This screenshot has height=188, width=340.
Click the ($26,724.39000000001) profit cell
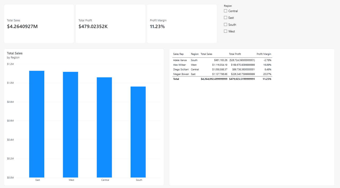pos(242,60)
